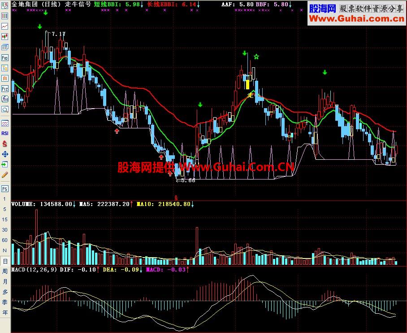The image size is (407, 333).
Task: Click the green star signal marker
Action: [x=256, y=57]
